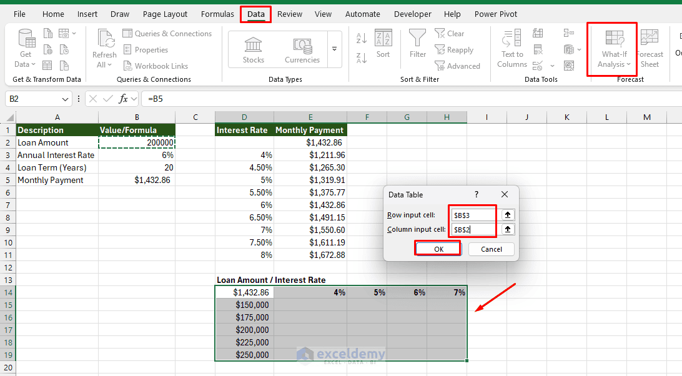Expand the Data Validation dropdown arrow
The height and width of the screenshot is (376, 682).
tap(552, 66)
